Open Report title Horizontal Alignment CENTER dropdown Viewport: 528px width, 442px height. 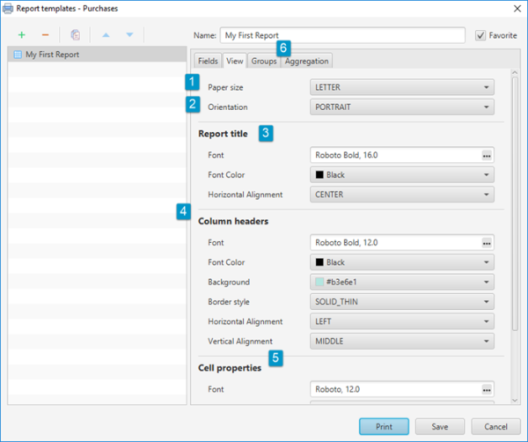click(402, 195)
